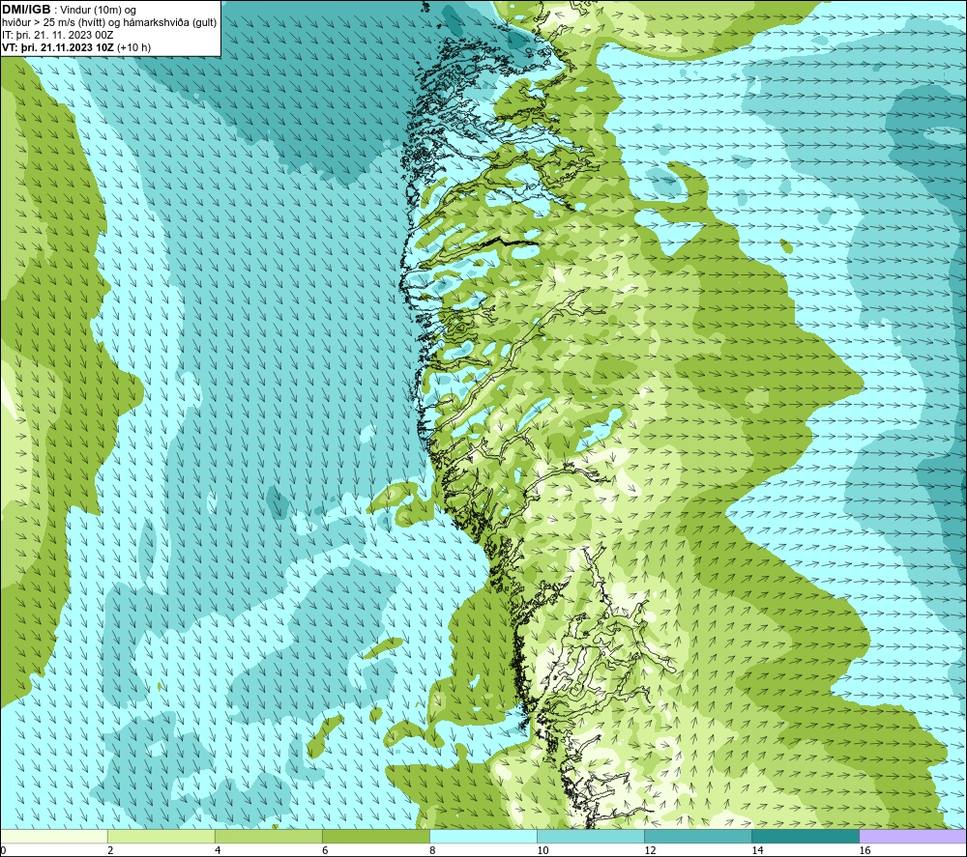Click the 4–6 m/s green legend swatch
This screenshot has height=857, width=967.
pos(268,836)
